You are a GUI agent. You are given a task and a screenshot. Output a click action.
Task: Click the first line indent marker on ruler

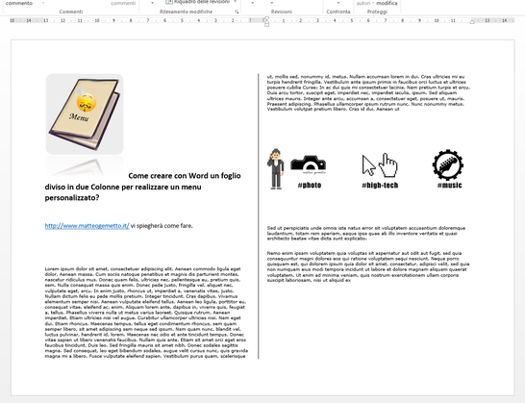[x=266, y=18]
